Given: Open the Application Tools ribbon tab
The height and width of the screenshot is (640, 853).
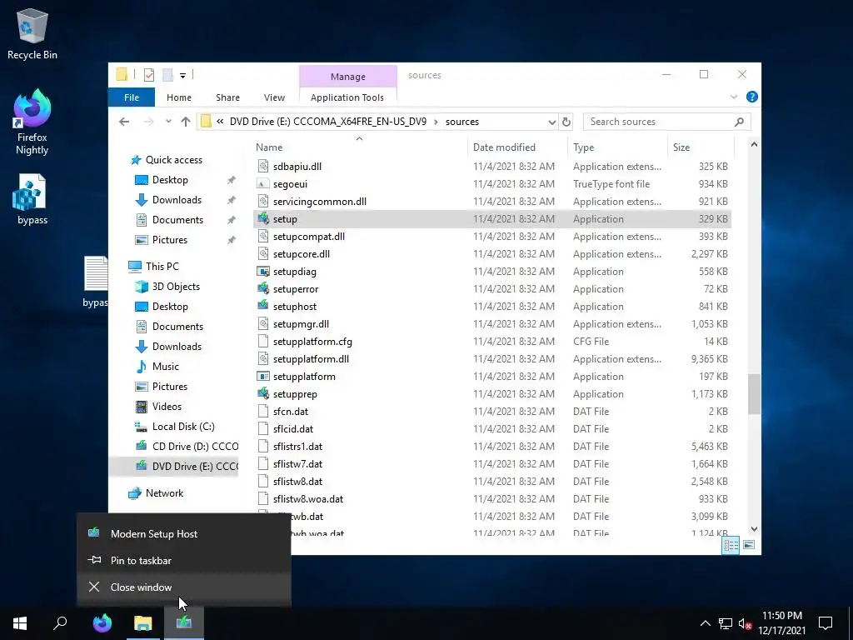Looking at the screenshot, I should coord(347,97).
